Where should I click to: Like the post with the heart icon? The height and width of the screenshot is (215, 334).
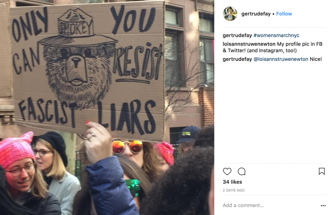coord(227,171)
